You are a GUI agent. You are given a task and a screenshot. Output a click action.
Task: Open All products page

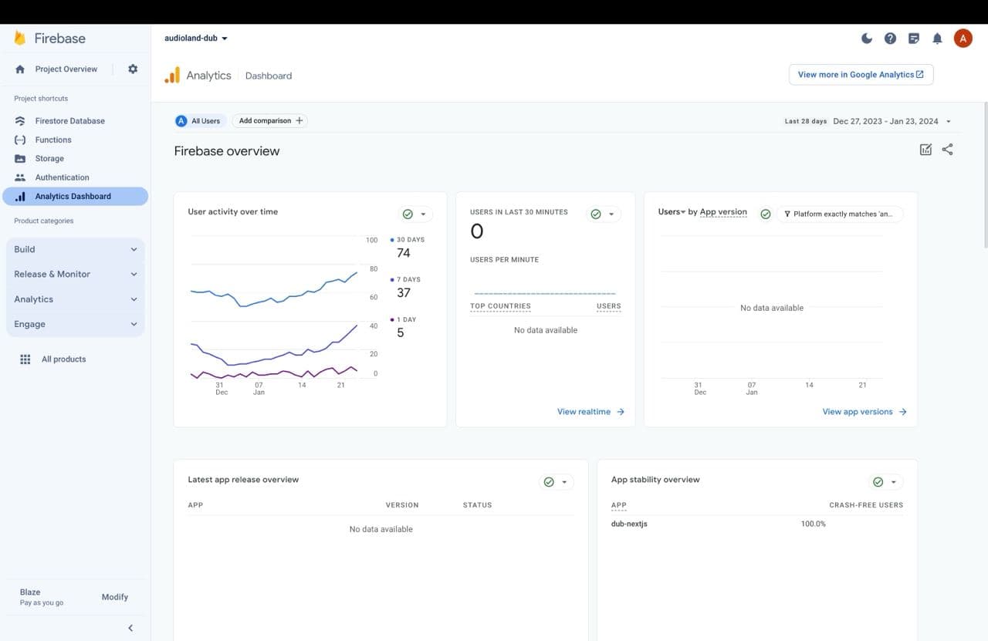click(63, 359)
